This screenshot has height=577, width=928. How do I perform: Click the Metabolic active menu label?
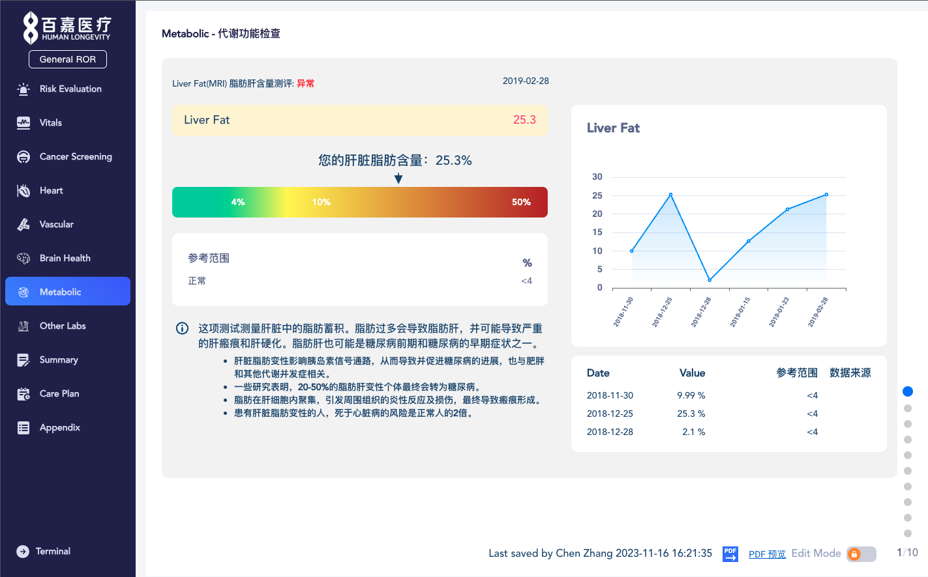click(x=61, y=292)
